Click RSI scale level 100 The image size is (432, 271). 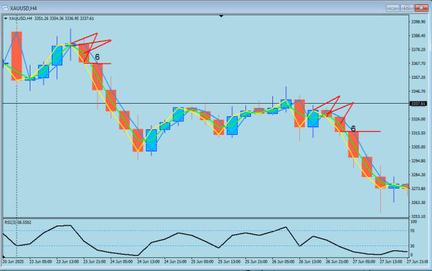413,222
